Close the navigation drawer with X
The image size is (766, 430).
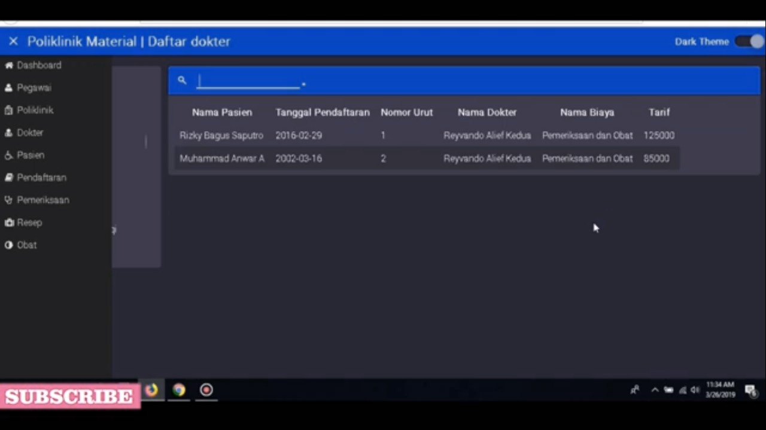[x=13, y=41]
